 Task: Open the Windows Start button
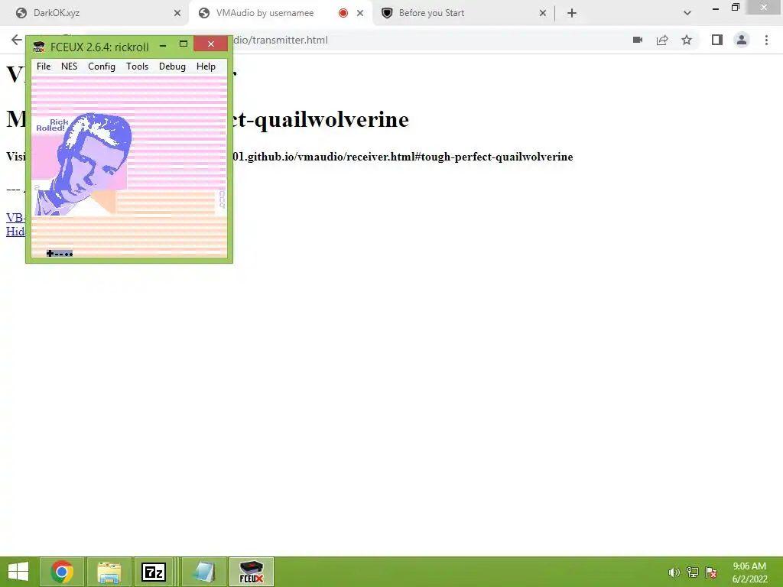18,572
